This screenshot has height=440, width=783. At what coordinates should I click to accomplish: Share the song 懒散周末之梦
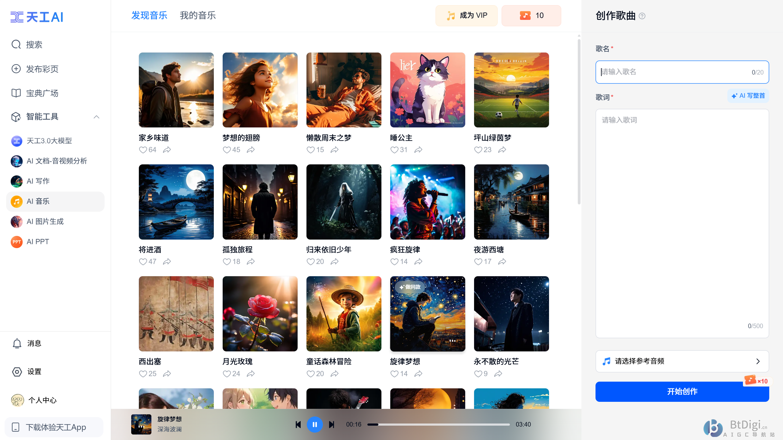click(x=335, y=150)
